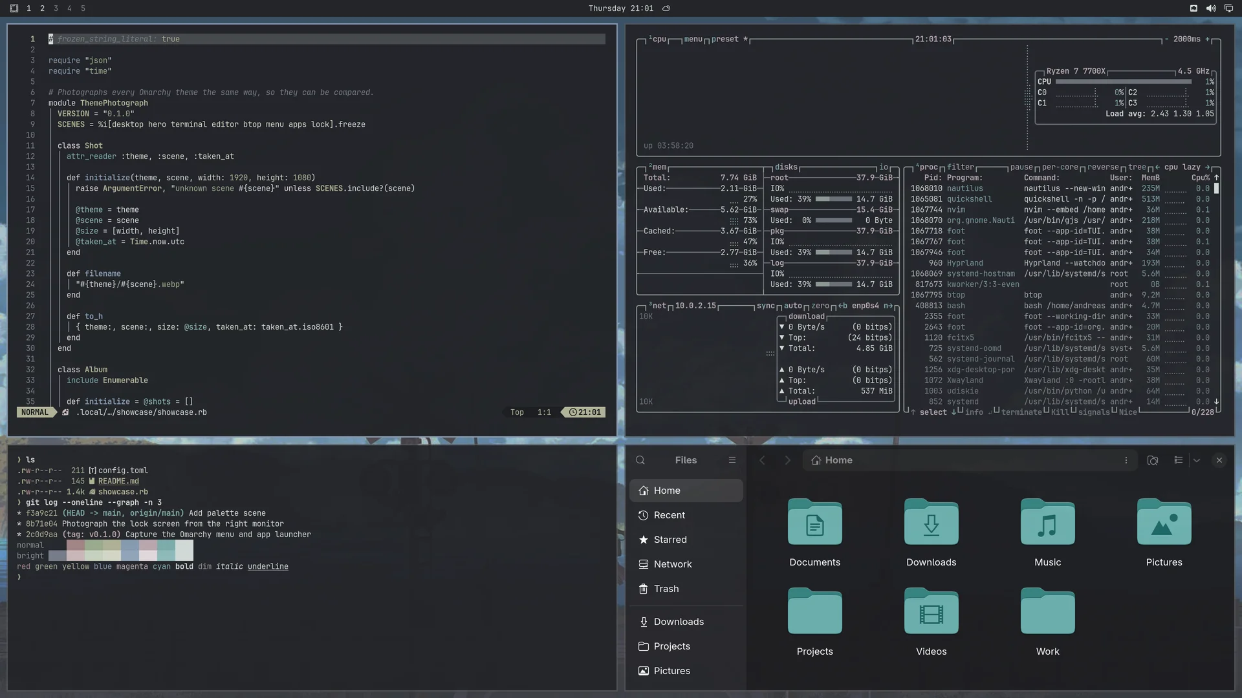Select the Projects folder in the grid
This screenshot has width=1242, height=698.
pyautogui.click(x=815, y=611)
